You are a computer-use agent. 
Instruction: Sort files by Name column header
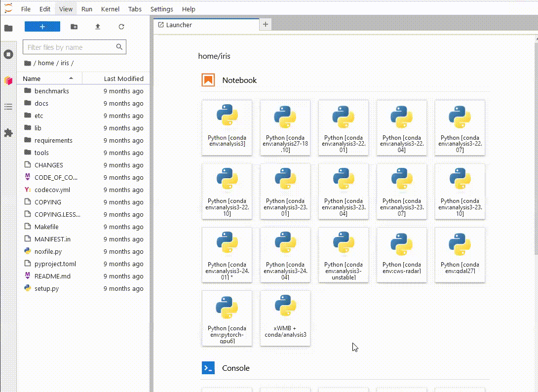tap(32, 78)
